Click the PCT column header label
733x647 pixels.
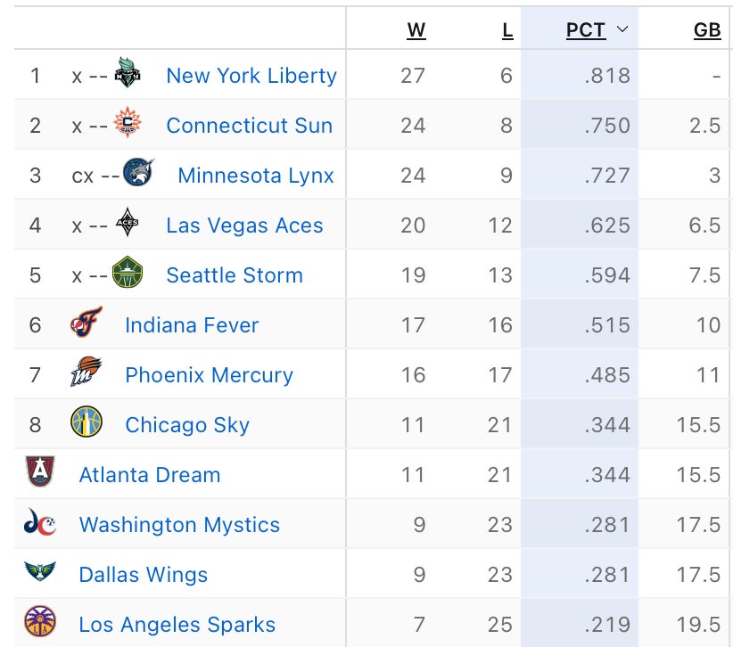pyautogui.click(x=586, y=29)
